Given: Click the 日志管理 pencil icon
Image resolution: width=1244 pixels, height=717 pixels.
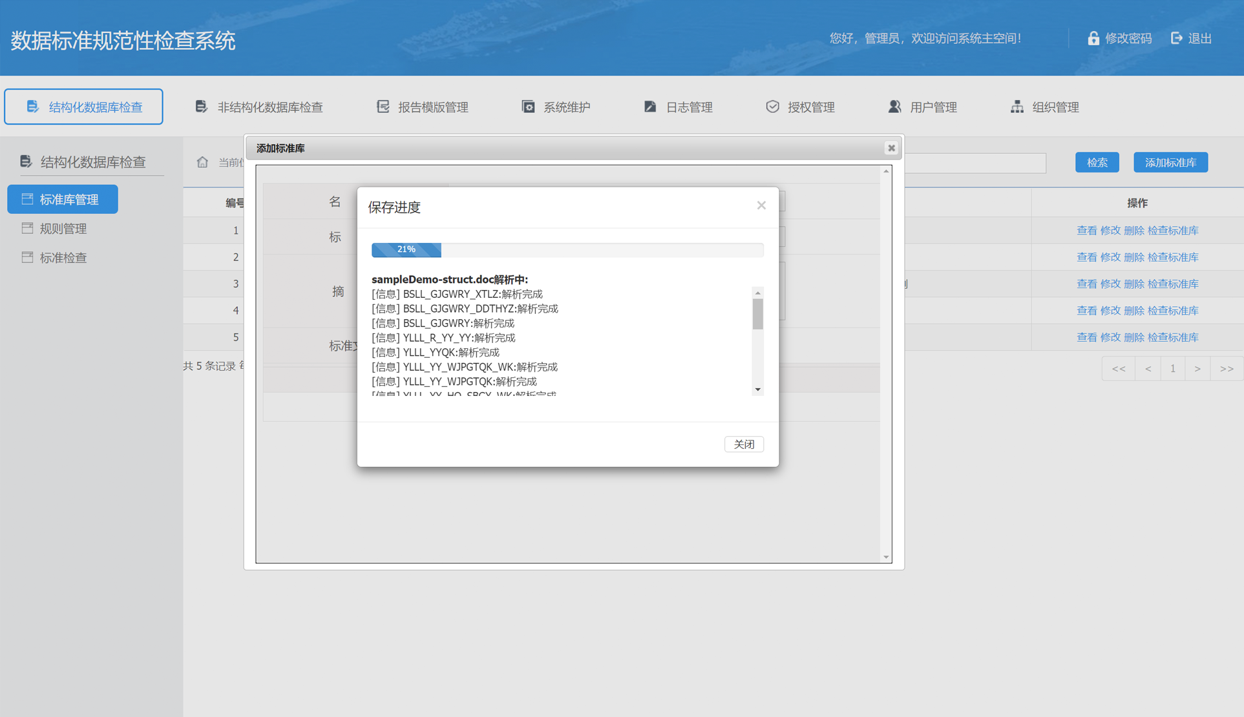Looking at the screenshot, I should point(650,107).
